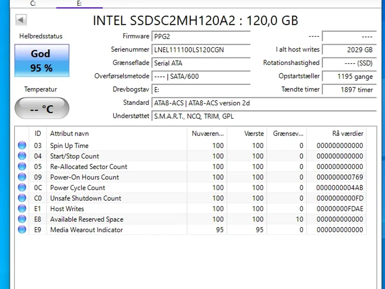
Task: Select the C: drive tab
Action: 33,4
